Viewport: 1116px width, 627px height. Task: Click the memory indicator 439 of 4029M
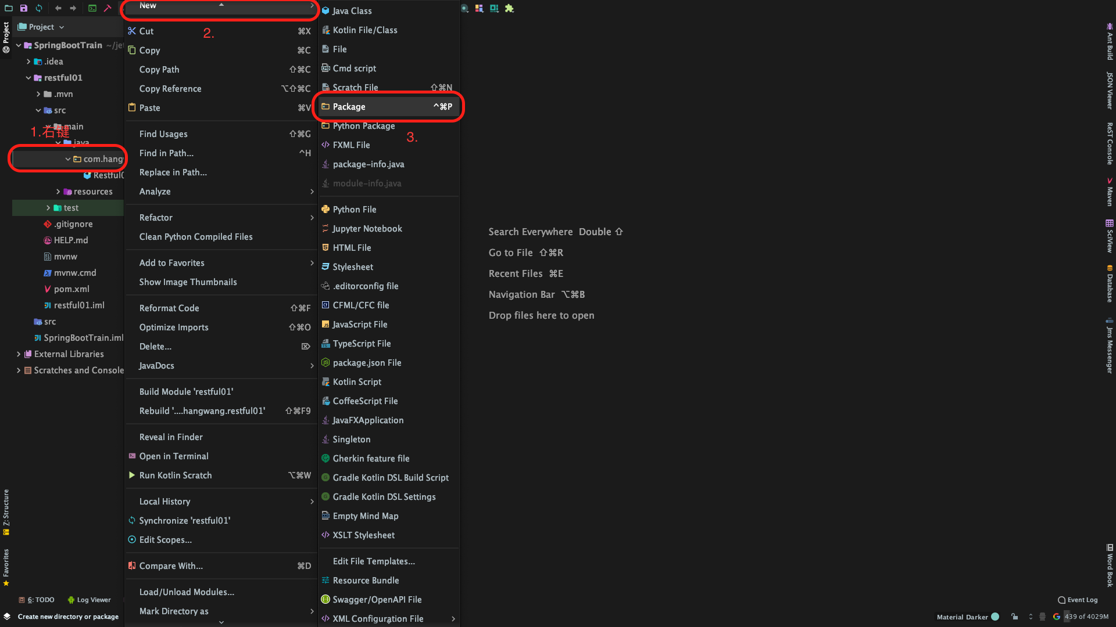coord(1086,617)
